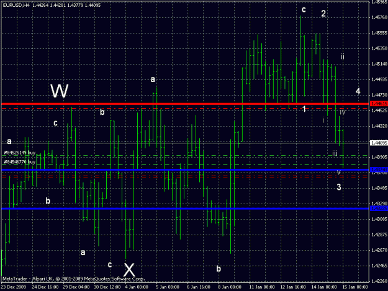Viewport: 388px width, 291px height.
Task: Click the 5 Jan 08:00 time axis label
Action: (168, 287)
